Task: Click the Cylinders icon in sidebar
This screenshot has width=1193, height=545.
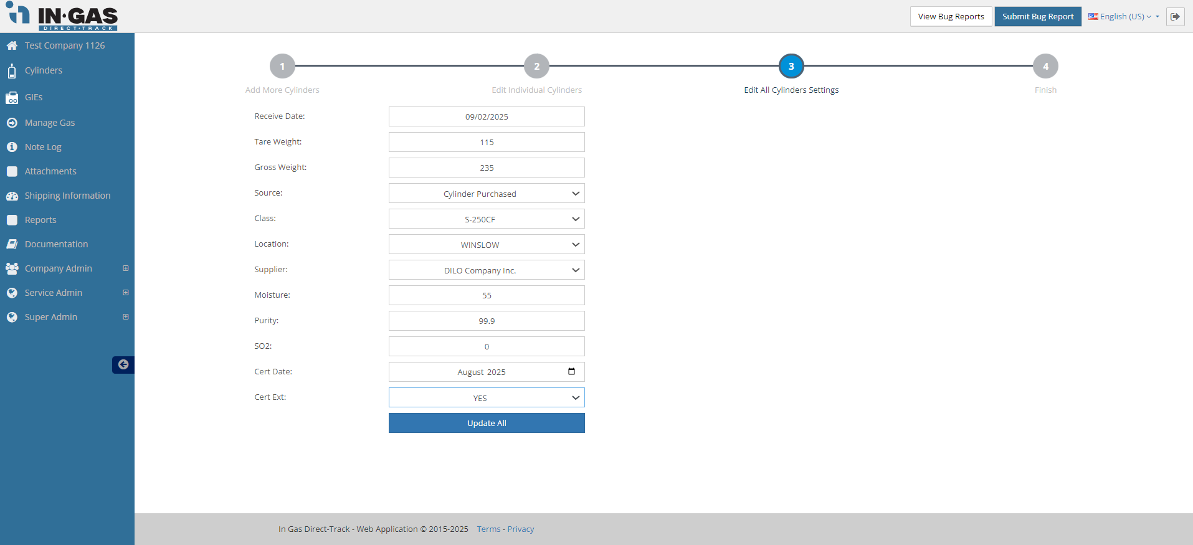Action: 12,71
